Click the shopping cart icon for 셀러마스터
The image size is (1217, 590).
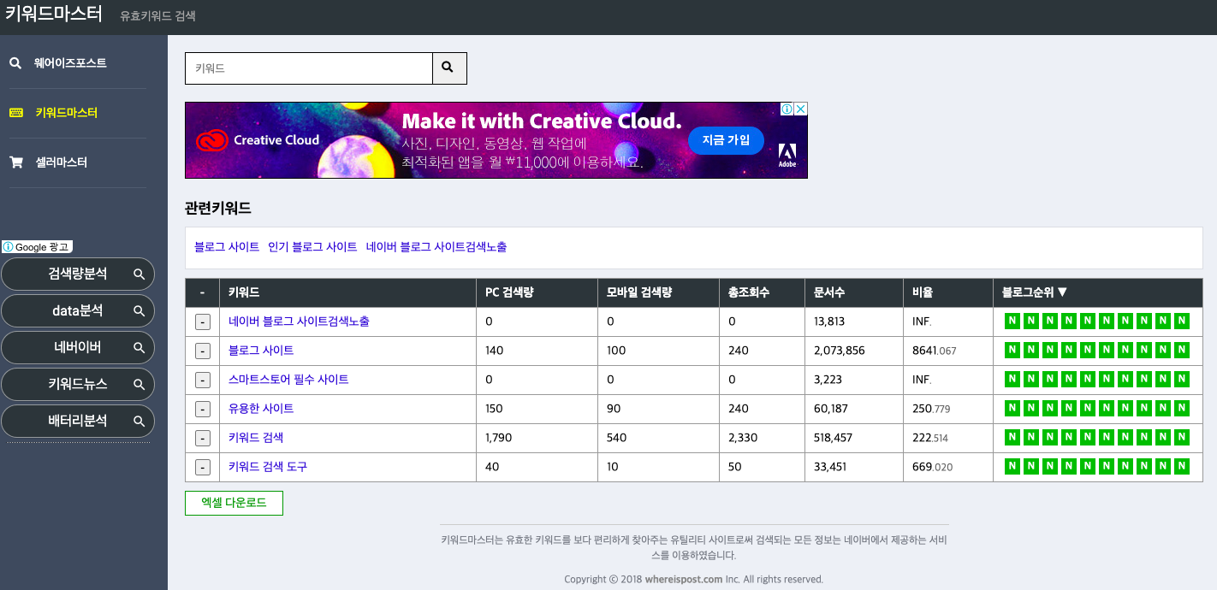(x=15, y=162)
